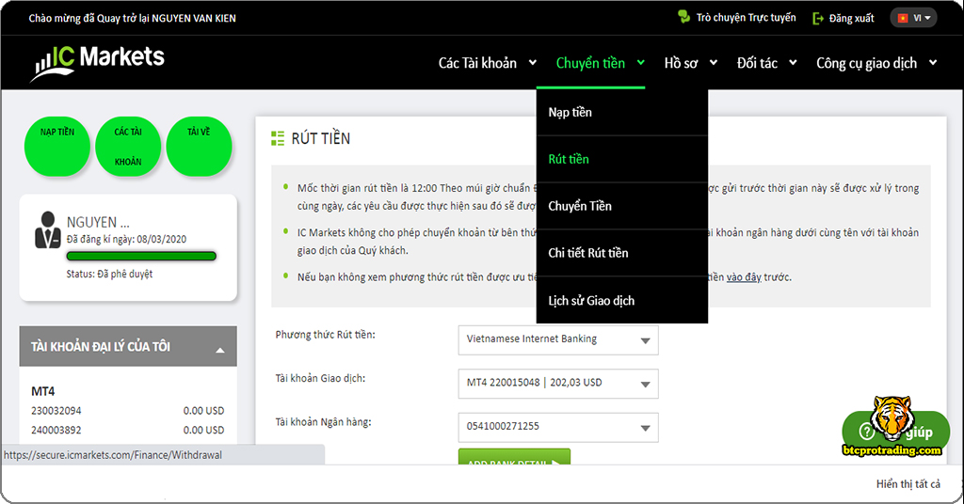964x504 pixels.
Task: Click the green account verification progress bar
Action: (x=141, y=256)
